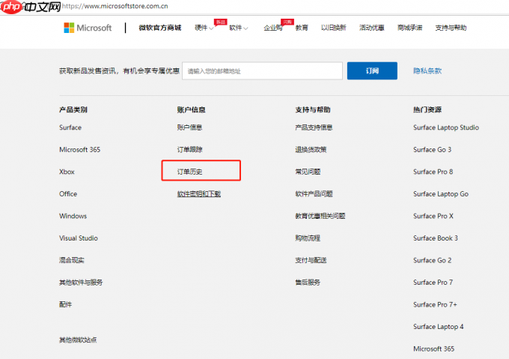Open Microsoft 365 under 产品类别
Screen dimensions: 509x359
click(x=79, y=149)
